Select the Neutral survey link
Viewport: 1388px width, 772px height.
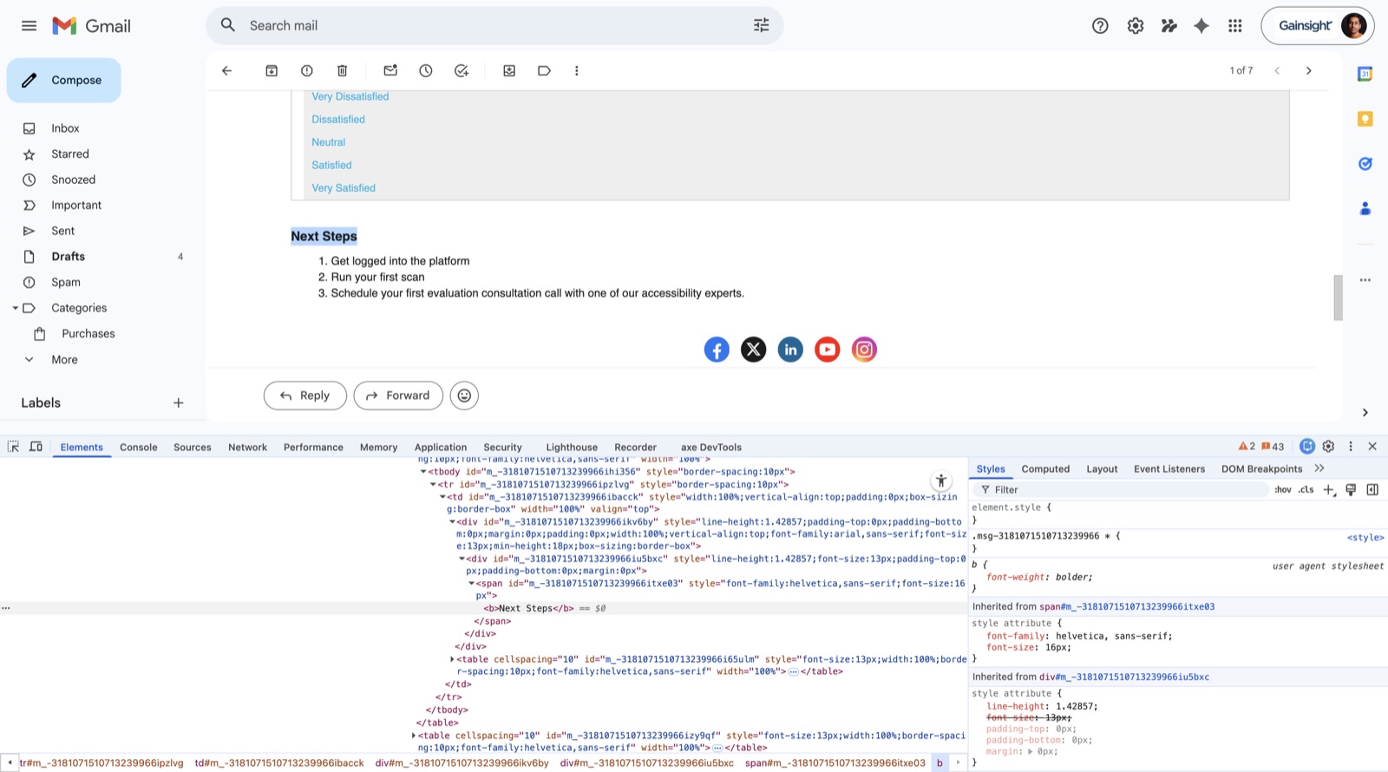[329, 142]
